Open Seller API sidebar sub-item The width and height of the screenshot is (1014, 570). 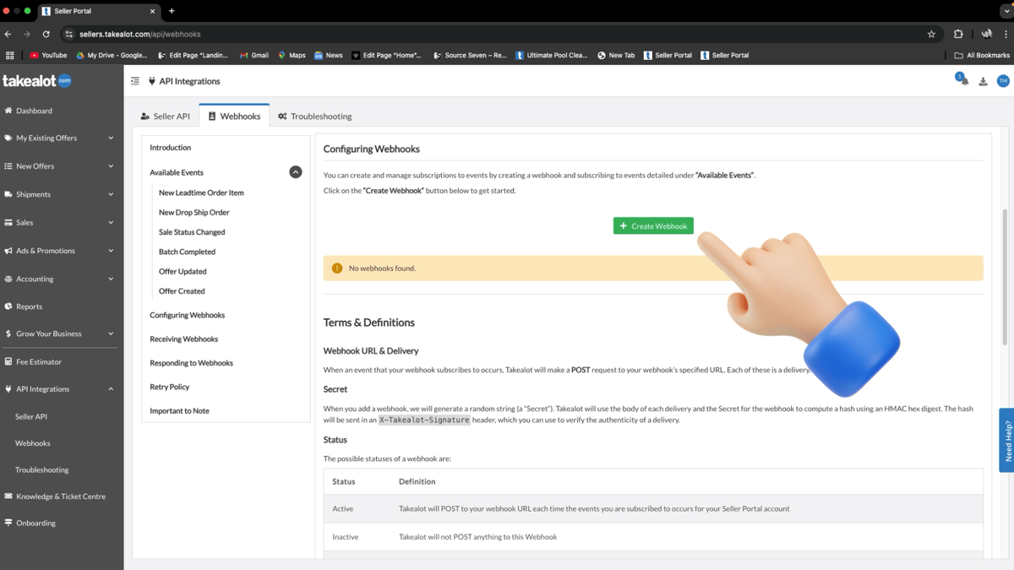[31, 416]
